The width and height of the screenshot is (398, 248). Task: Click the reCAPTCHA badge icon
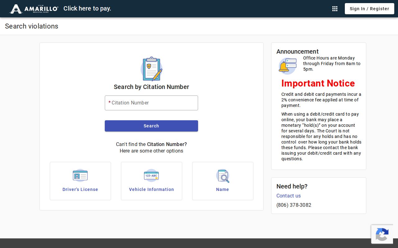[382, 234]
